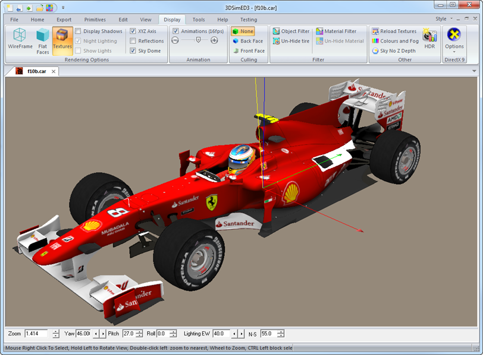Viewport: 483px width, 355px height.
Task: Click the Un-Hide Material icon
Action: pos(319,41)
